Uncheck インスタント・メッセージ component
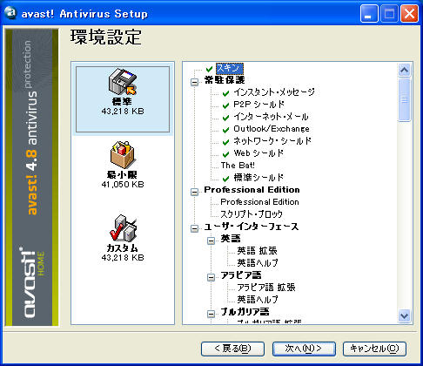Screen dimensions: 423x366 (x=225, y=93)
